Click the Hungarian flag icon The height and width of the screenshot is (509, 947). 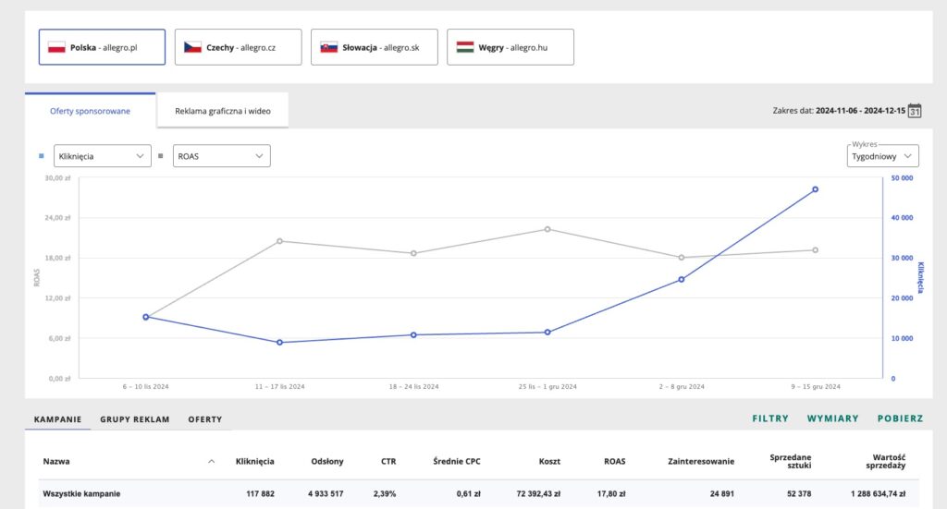(465, 47)
